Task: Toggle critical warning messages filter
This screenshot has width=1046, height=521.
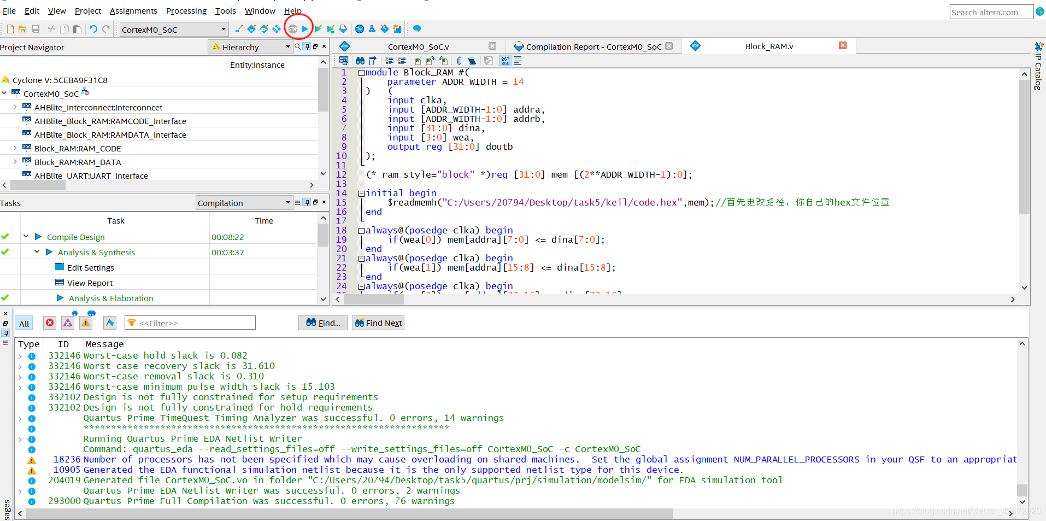Action: pos(68,323)
